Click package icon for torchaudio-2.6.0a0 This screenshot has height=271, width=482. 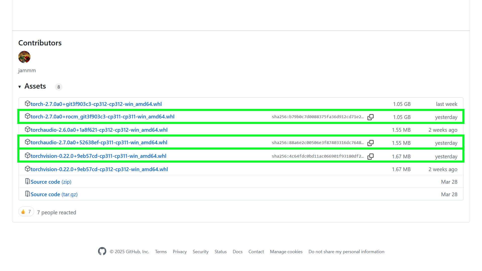[x=27, y=129]
